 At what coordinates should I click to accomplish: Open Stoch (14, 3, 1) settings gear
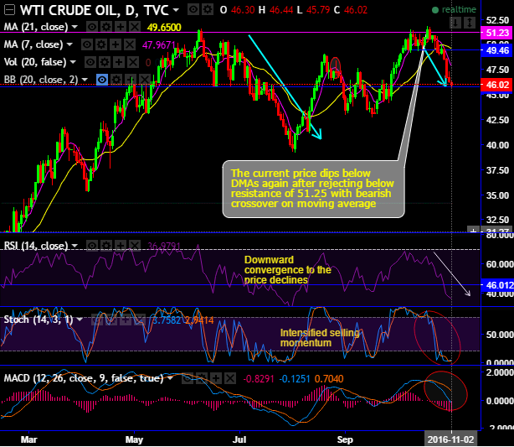coord(111,320)
